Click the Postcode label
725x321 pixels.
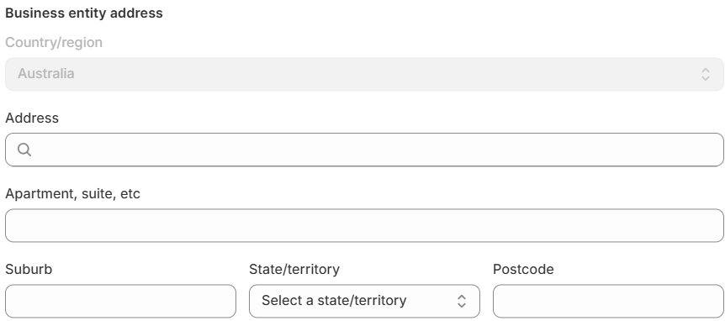pyautogui.click(x=523, y=269)
